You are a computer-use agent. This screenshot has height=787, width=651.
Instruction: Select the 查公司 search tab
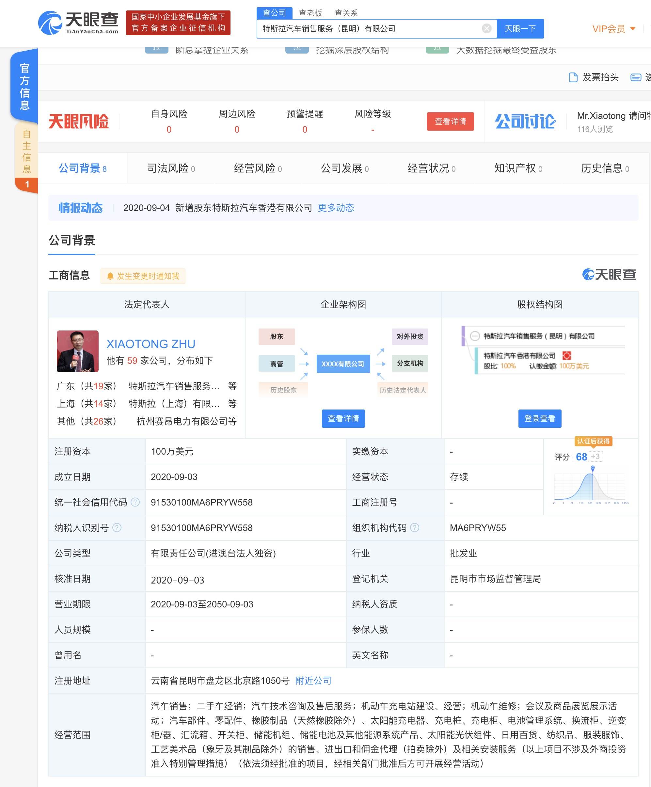click(x=275, y=13)
